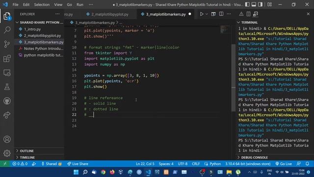The width and height of the screenshot is (314, 177).
Task: Open Google Chrome from the taskbar
Action: pos(103,172)
